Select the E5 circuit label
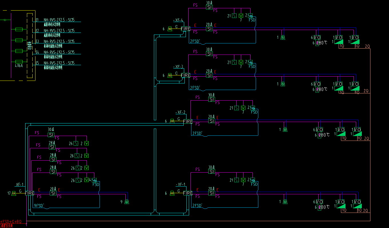 click(37, 63)
